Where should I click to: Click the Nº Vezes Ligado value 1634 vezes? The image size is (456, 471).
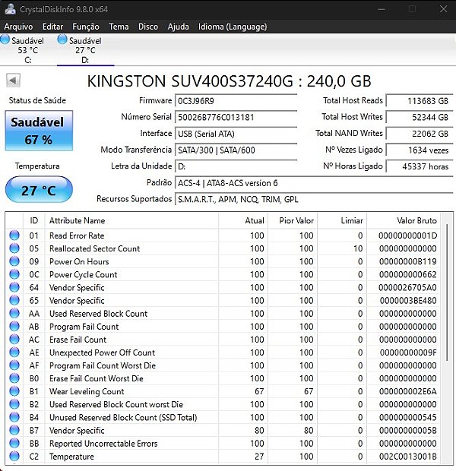(x=420, y=150)
